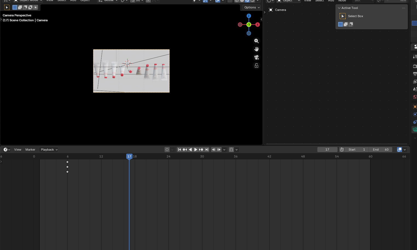
Task: Choose subtract mode in Active Tool panel
Action: point(351,24)
